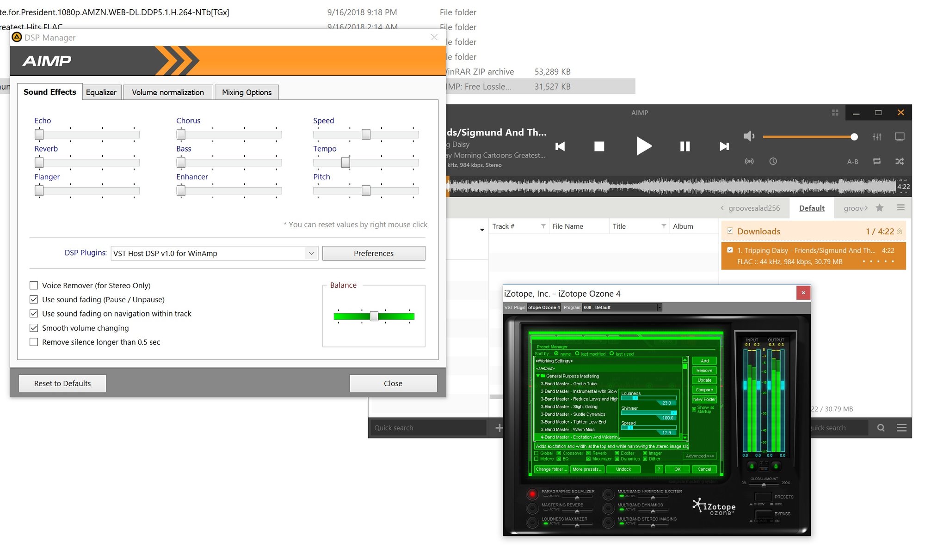The width and height of the screenshot is (925, 547).
Task: Toggle shuffle playback mode icon
Action: pos(899,161)
